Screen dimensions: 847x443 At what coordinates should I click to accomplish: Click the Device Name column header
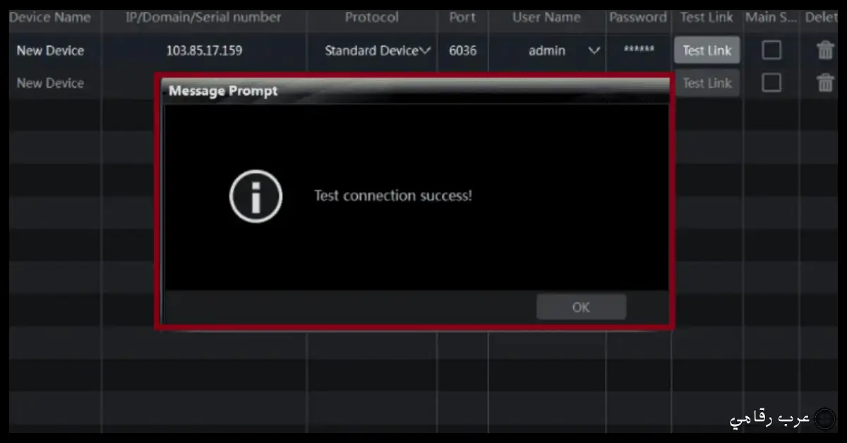click(49, 17)
